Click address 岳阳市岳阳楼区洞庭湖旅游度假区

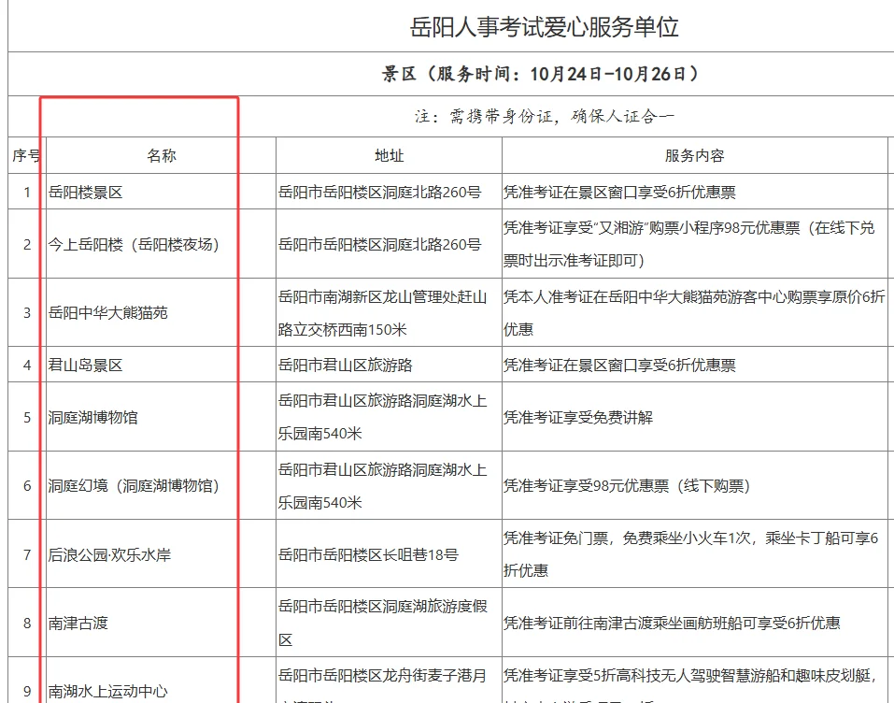tap(383, 623)
